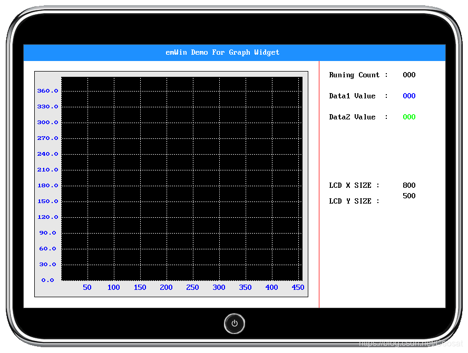The height and width of the screenshot is (353, 468).
Task: Click the blue Data1 value indicator
Action: tap(409, 96)
